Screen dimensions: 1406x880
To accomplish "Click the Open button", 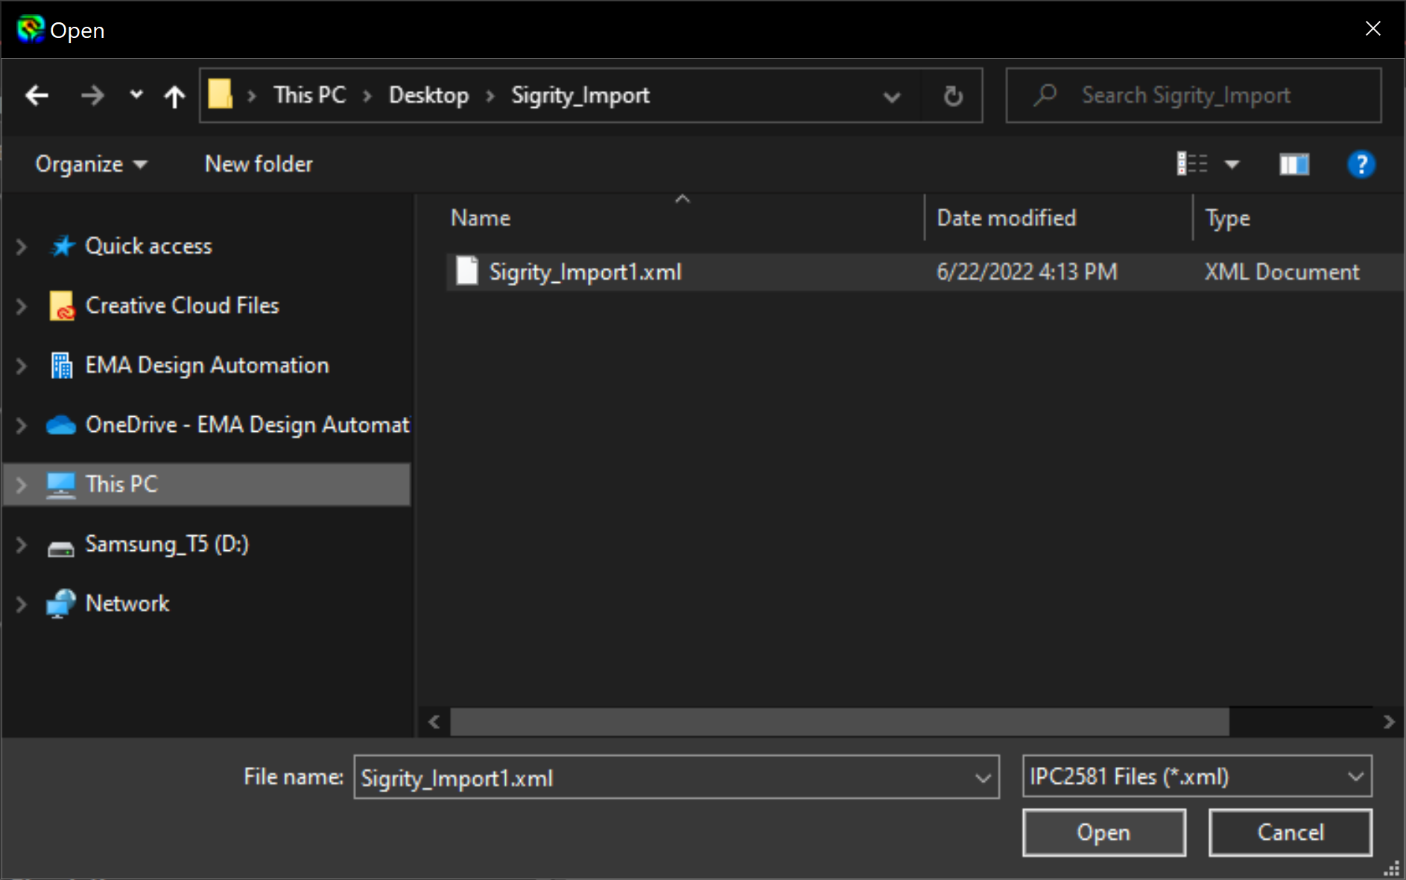I will pyautogui.click(x=1104, y=832).
